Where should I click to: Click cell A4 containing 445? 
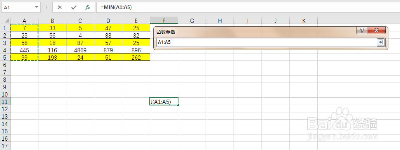coord(24,50)
